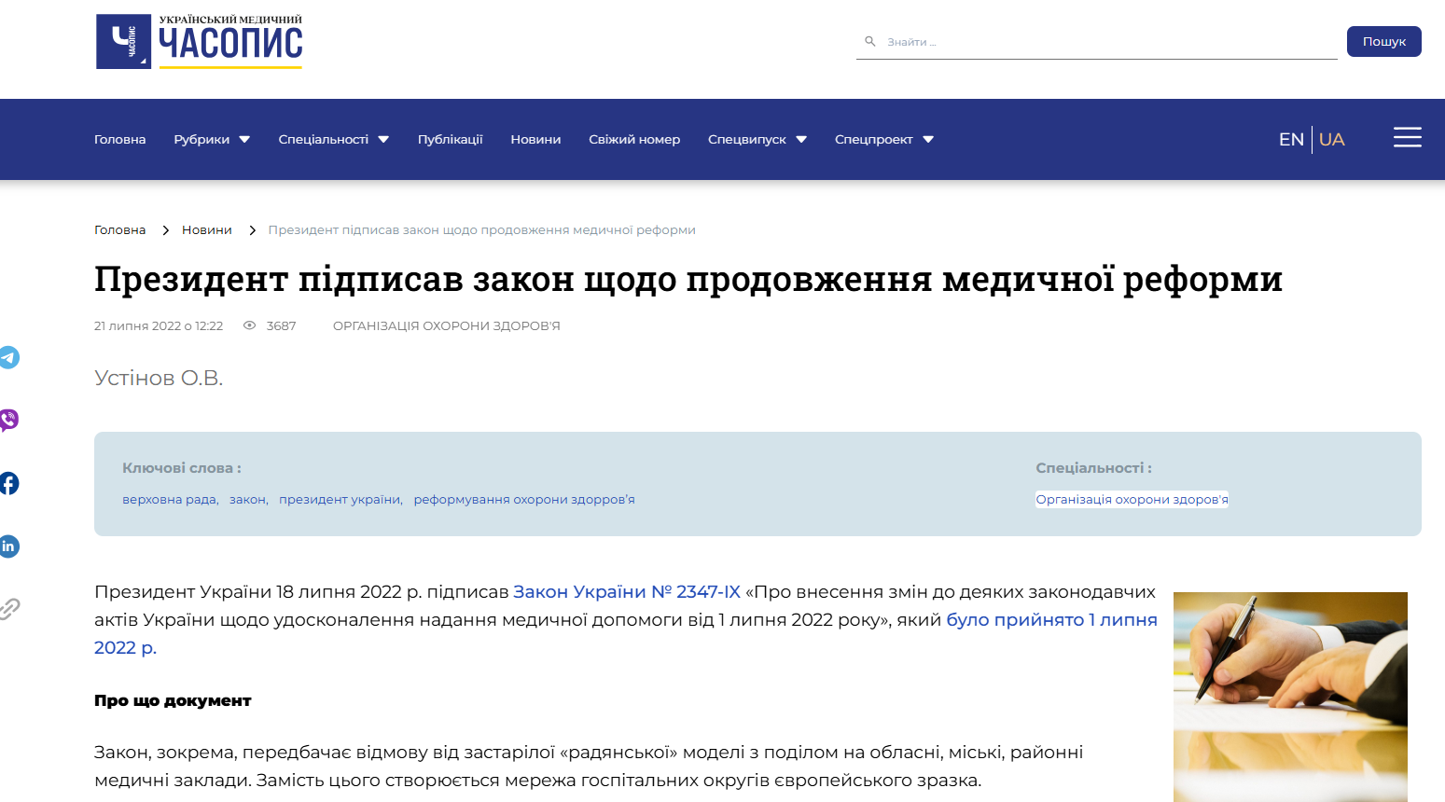Click the Пошук search button
This screenshot has height=802, width=1445.
coord(1383,42)
